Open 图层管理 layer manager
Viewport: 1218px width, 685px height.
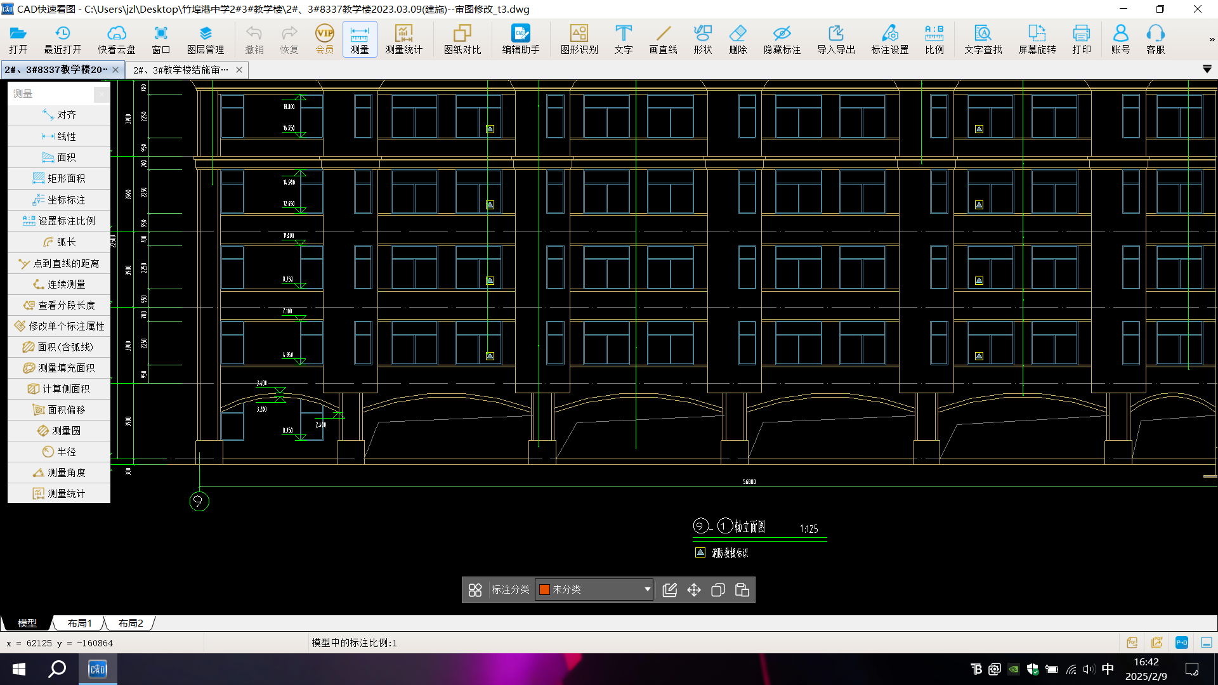pos(206,39)
